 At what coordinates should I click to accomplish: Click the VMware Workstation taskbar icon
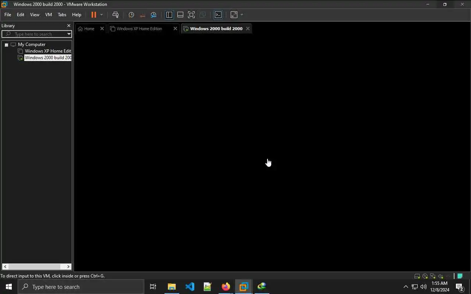point(244,287)
